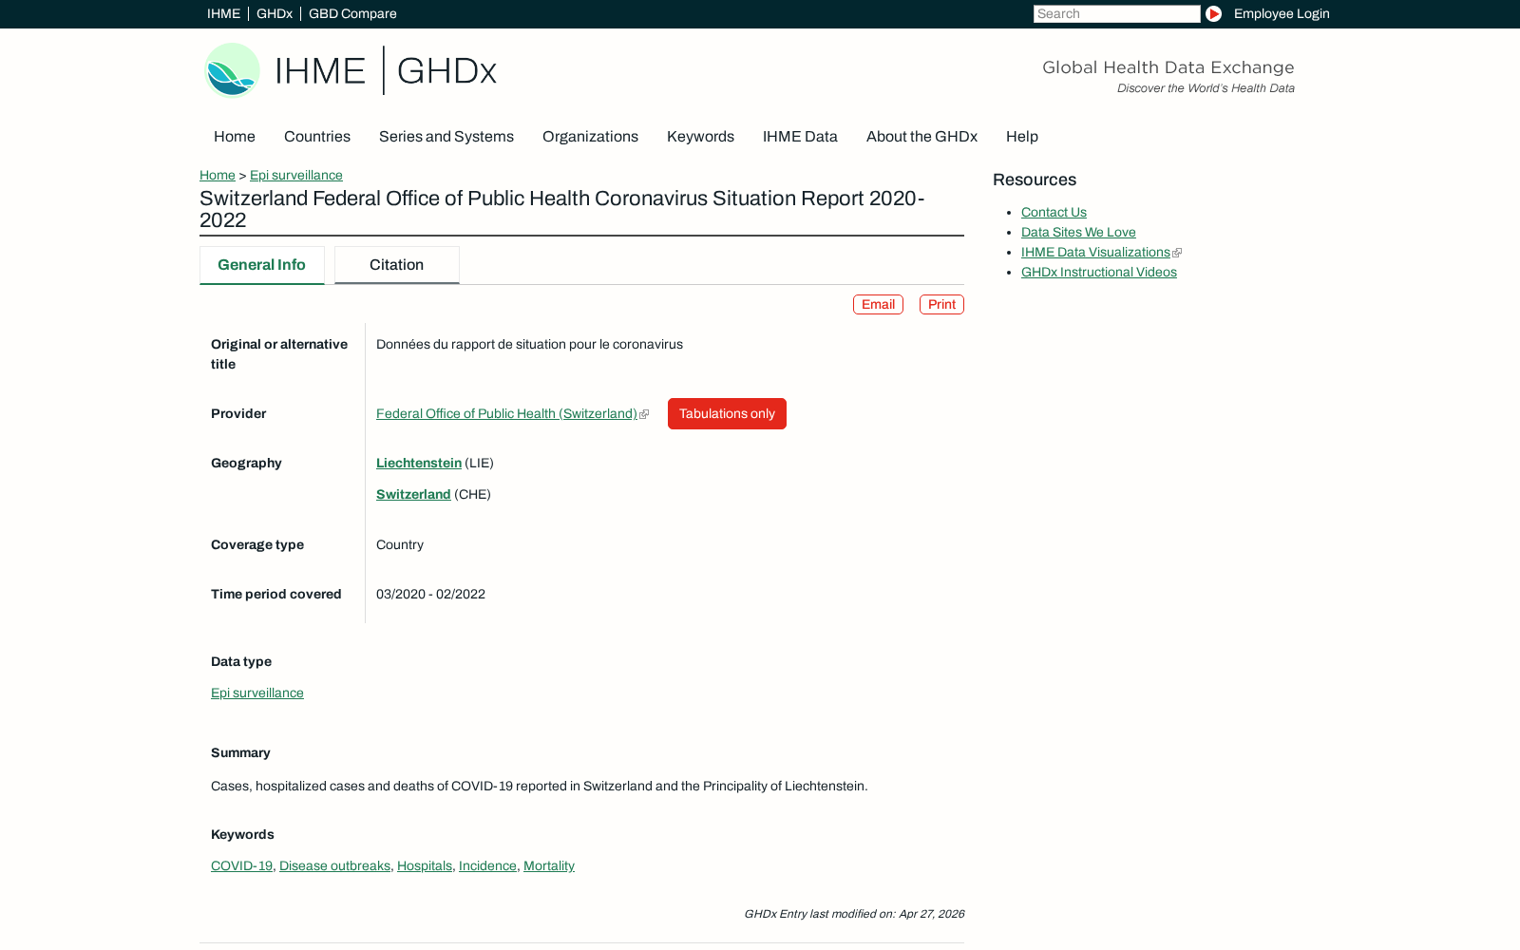Click the Email button
This screenshot has height=950, width=1520.
(878, 304)
